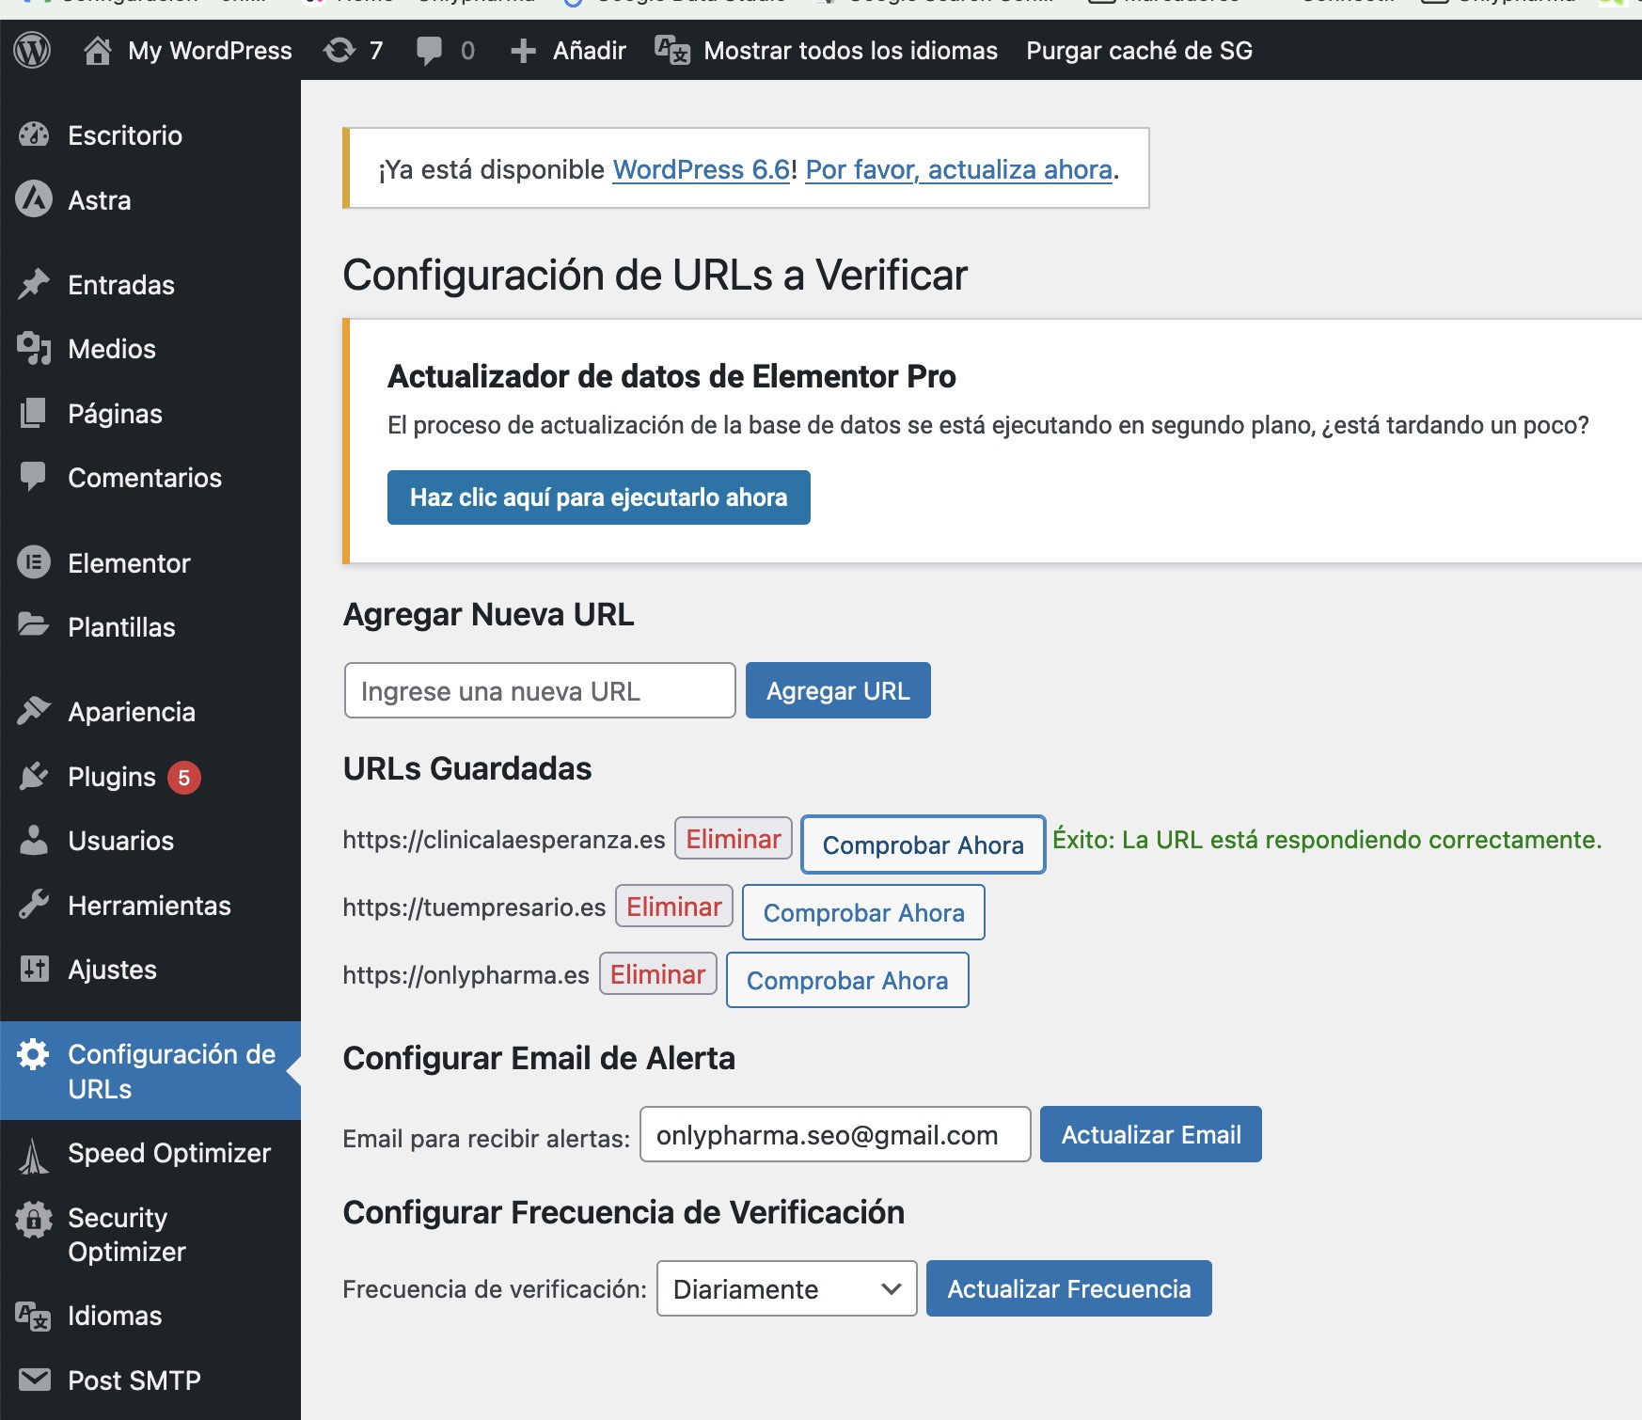Open the updates icon showing 7
The image size is (1642, 1420).
(339, 50)
